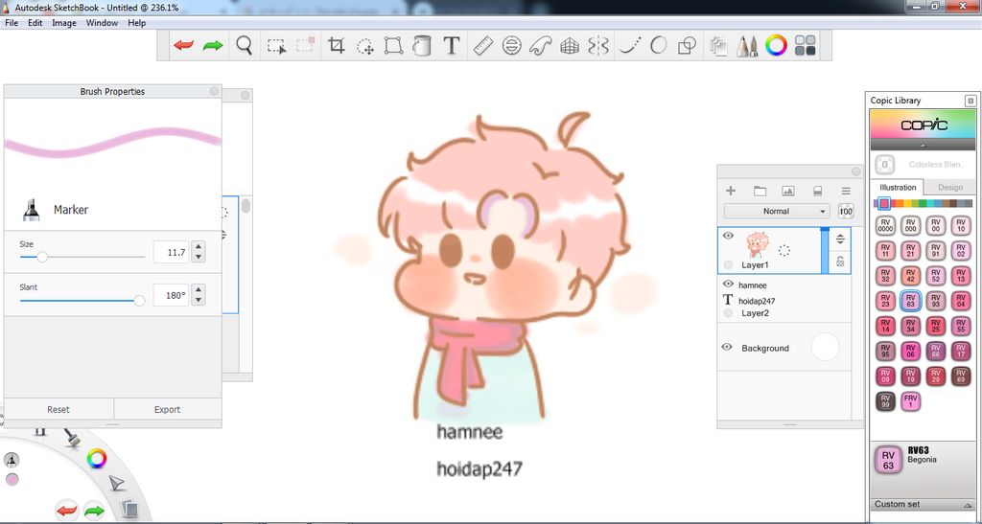Toggle the Symmetry tool in toolbar
This screenshot has height=524, width=982.
click(x=598, y=46)
